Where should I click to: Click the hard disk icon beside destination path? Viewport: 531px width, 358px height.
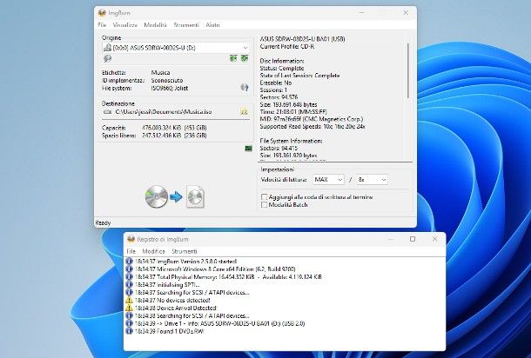point(107,112)
